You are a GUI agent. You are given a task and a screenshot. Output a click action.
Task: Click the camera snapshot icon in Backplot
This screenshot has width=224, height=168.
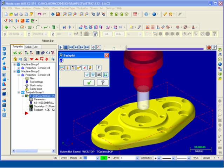pos(99,75)
